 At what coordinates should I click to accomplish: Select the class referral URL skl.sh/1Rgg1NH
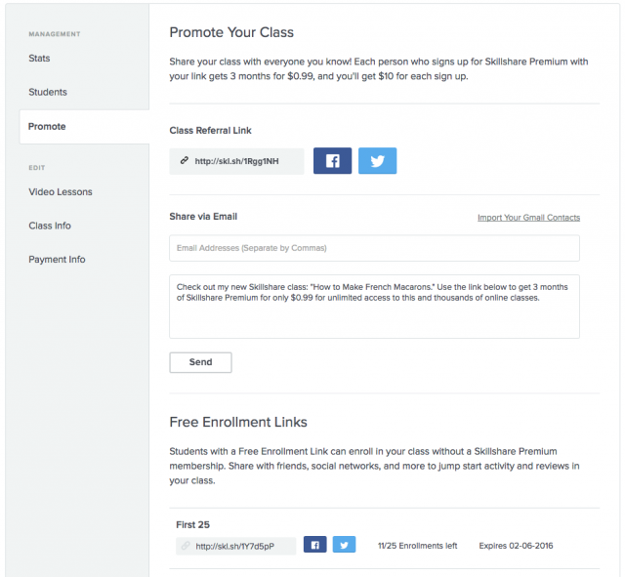pos(236,161)
